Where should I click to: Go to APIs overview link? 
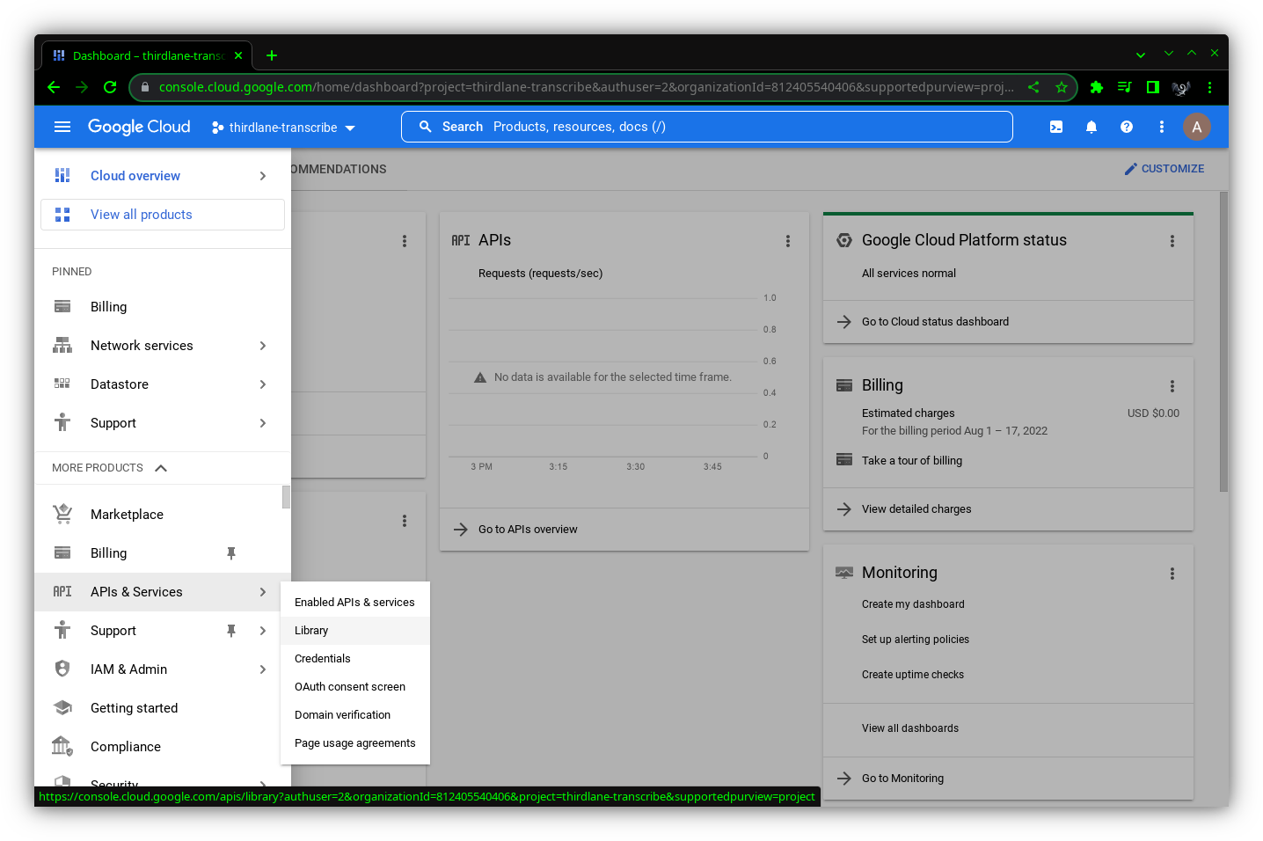point(528,530)
